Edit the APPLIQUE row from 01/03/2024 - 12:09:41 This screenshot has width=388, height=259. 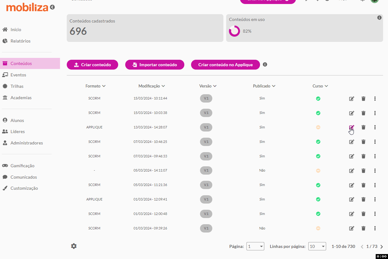click(x=351, y=199)
